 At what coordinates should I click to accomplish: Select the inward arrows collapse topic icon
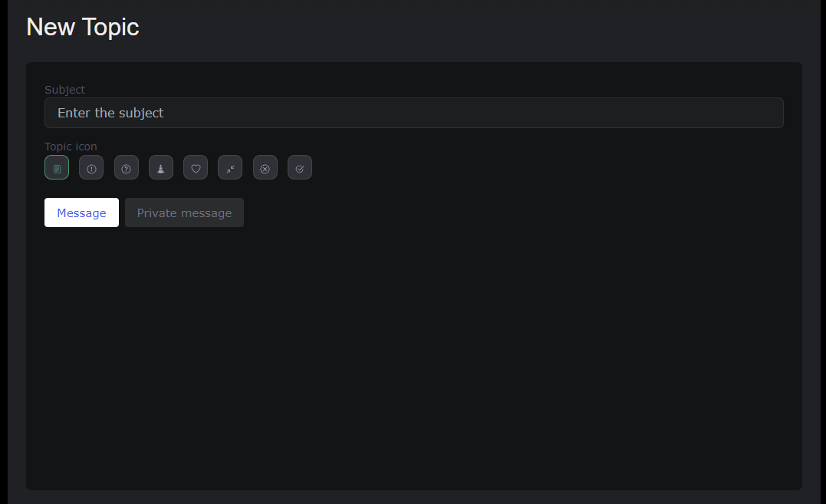click(x=230, y=167)
